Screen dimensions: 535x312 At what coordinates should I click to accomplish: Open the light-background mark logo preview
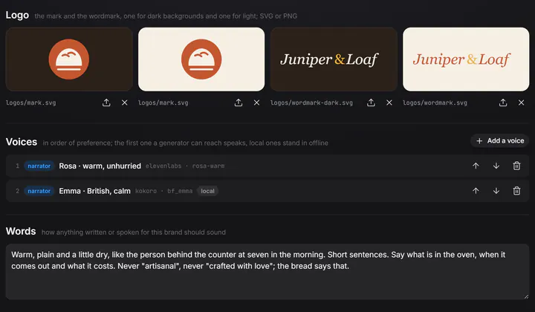pyautogui.click(x=201, y=59)
